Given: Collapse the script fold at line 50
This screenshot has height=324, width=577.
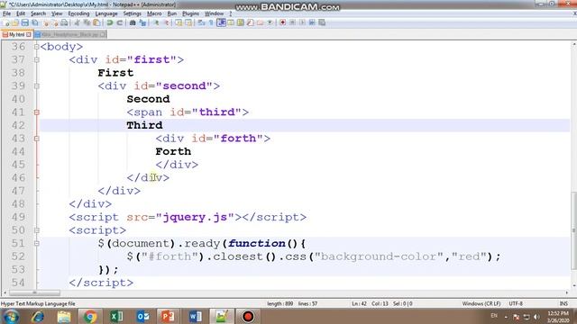Looking at the screenshot, I should 36,230.
